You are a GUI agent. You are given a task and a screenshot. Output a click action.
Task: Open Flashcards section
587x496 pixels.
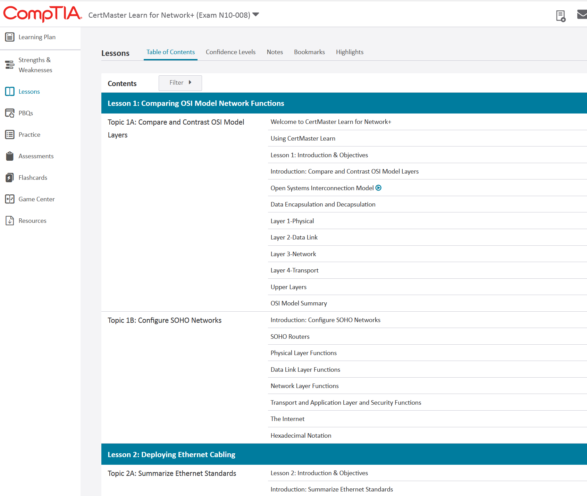click(x=33, y=178)
